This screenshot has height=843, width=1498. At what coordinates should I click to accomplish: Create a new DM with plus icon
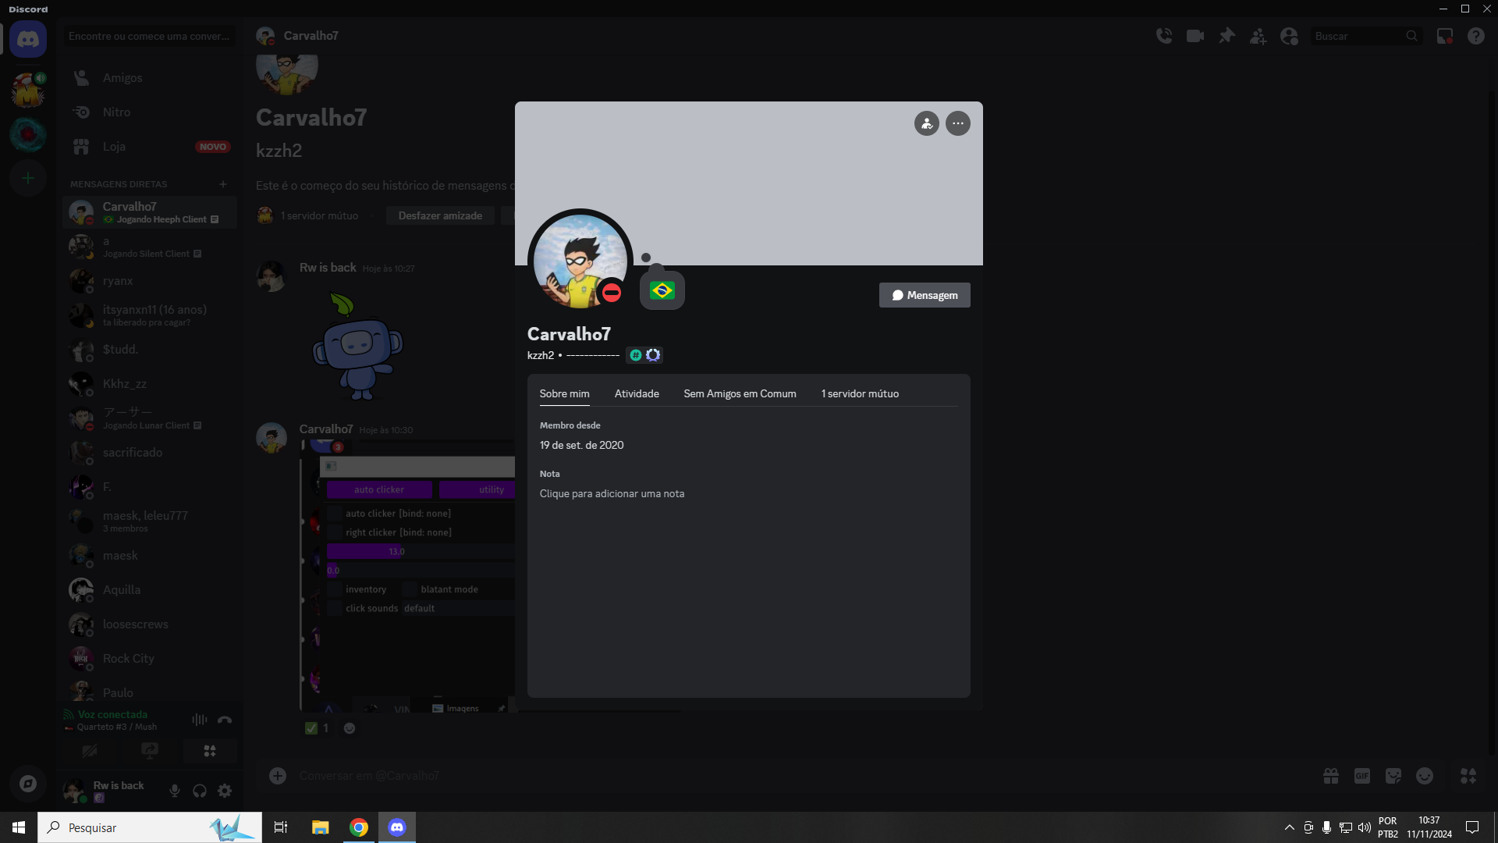[223, 184]
